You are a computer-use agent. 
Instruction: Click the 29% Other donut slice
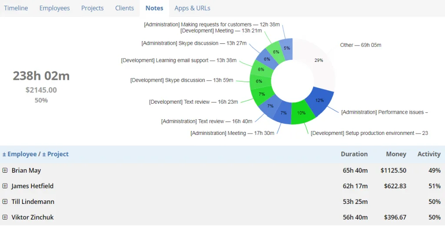tap(319, 60)
